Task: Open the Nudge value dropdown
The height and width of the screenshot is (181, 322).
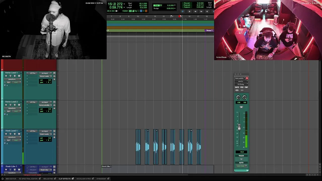Action: [175, 8]
